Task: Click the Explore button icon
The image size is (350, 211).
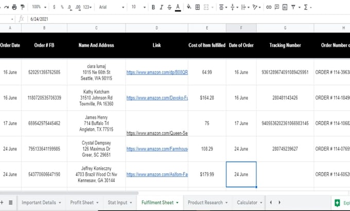Action: [x=337, y=203]
